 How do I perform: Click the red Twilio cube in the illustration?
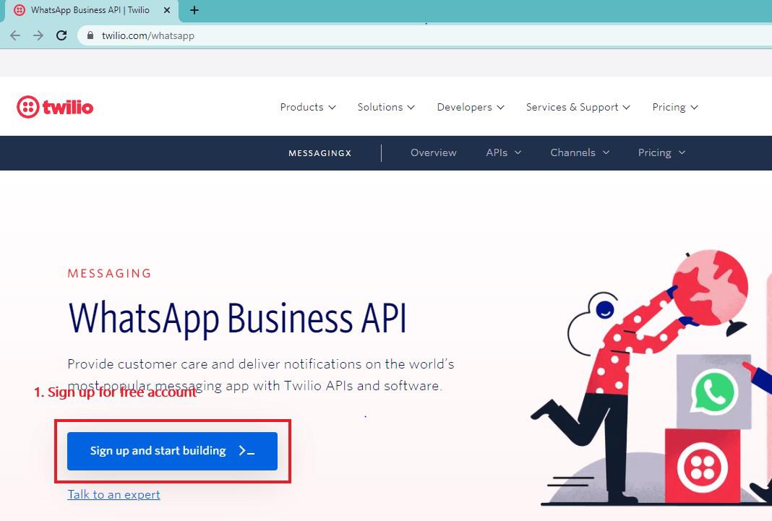(703, 466)
